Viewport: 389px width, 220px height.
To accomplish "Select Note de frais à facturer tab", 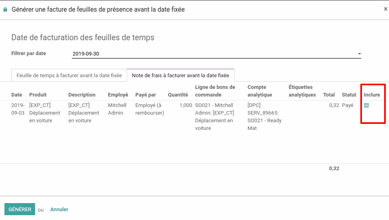I will click(x=181, y=75).
